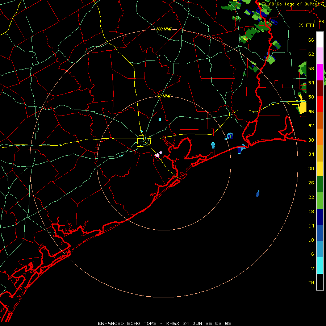
Task: Click the "38" legend value
Action: tap(311, 140)
